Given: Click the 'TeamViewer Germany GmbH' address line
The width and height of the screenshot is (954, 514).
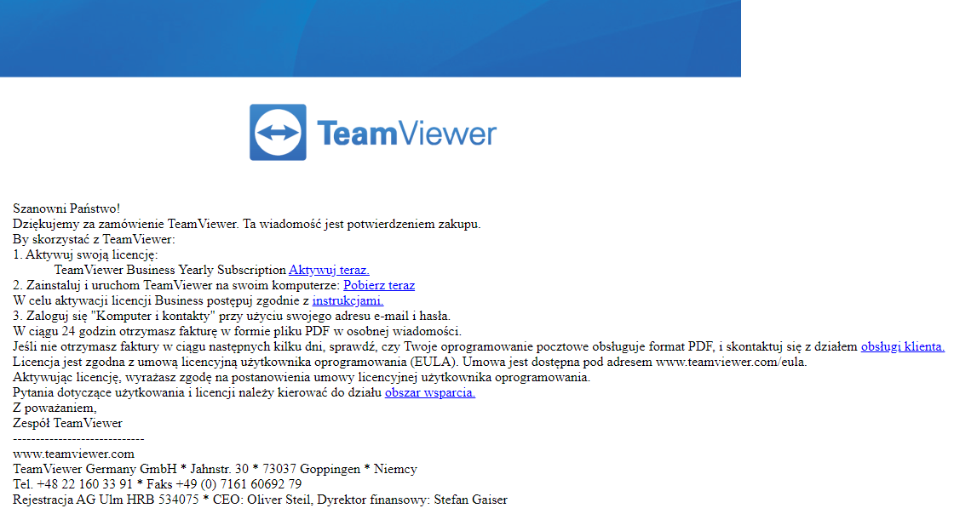Looking at the screenshot, I should click(215, 469).
